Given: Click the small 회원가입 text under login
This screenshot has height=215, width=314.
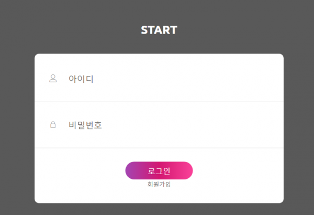Looking at the screenshot, I should [x=159, y=184].
